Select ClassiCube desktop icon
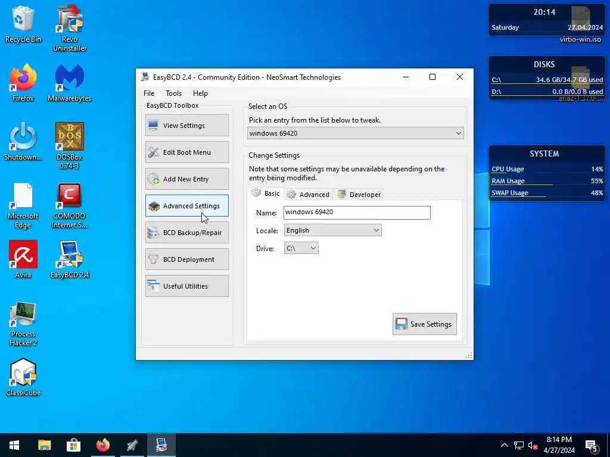This screenshot has height=457, width=610. (x=23, y=377)
